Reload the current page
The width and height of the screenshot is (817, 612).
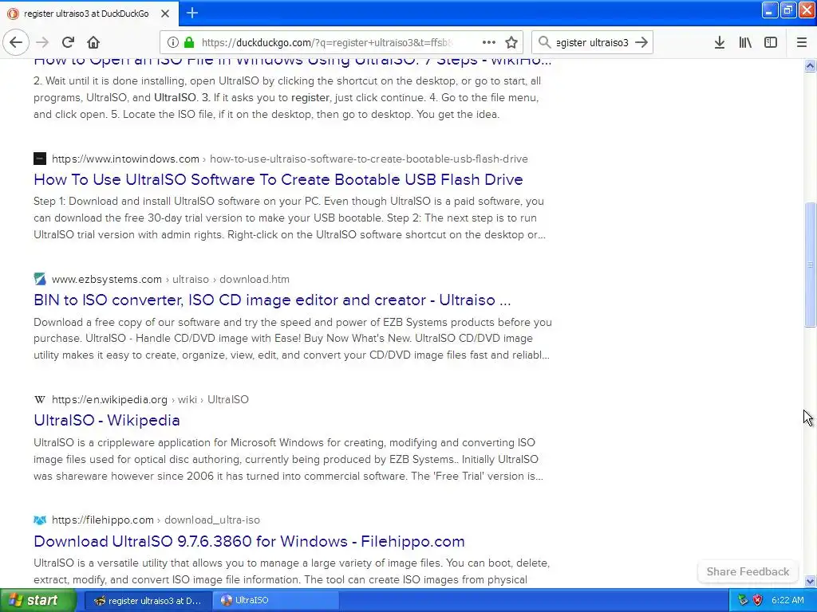[x=68, y=42]
